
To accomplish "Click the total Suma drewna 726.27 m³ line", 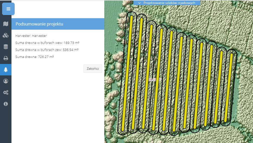I will (34, 56).
